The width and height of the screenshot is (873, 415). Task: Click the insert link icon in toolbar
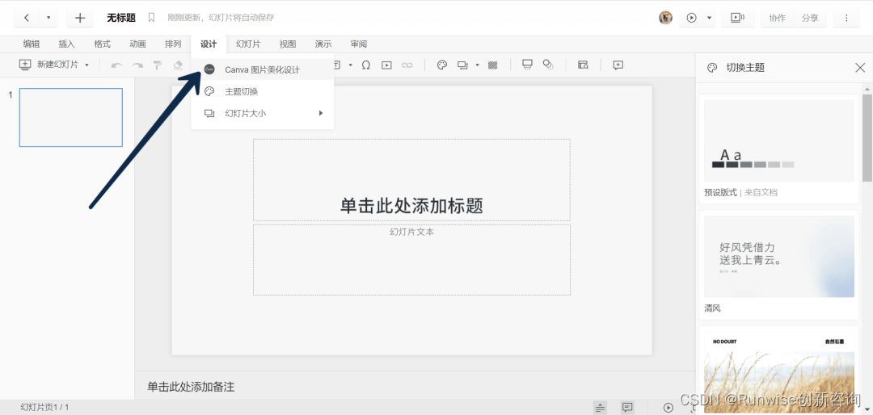(x=407, y=65)
